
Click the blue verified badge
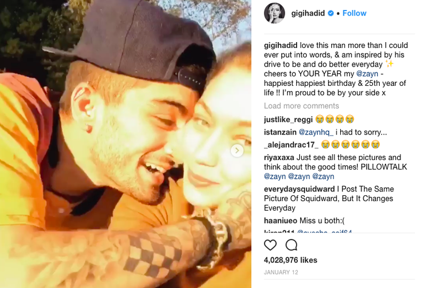(331, 13)
